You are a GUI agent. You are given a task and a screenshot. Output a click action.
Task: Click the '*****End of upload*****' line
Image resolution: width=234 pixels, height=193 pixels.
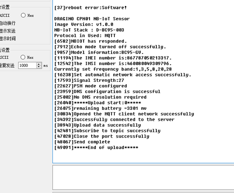[x=96, y=147]
